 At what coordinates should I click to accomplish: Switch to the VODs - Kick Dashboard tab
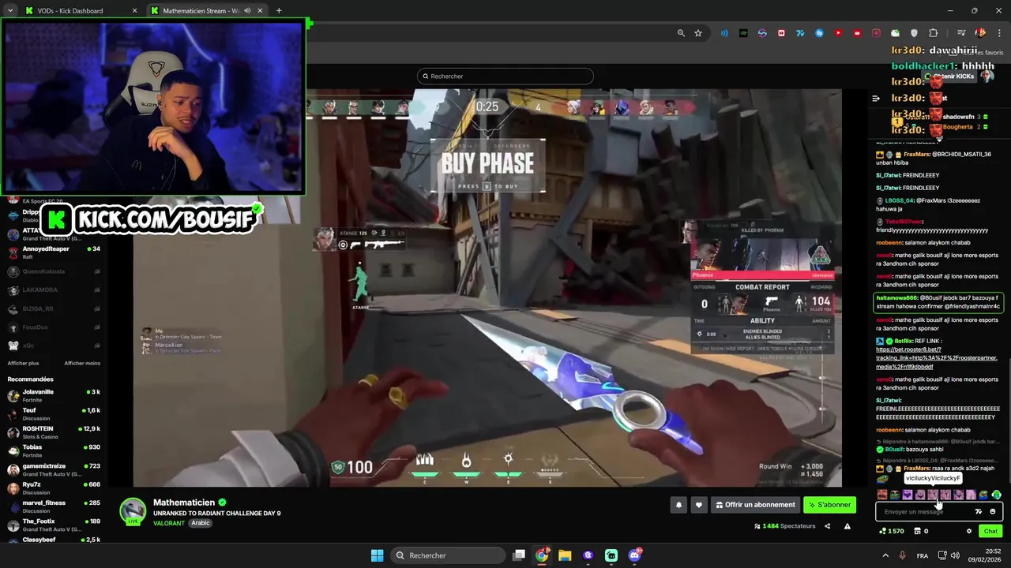pyautogui.click(x=79, y=11)
